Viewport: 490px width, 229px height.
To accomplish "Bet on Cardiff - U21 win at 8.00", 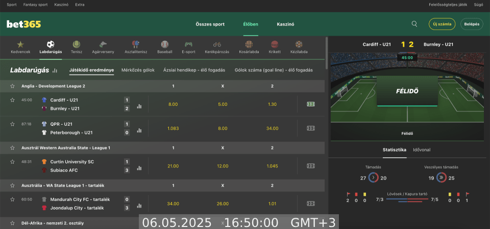I will [x=173, y=104].
